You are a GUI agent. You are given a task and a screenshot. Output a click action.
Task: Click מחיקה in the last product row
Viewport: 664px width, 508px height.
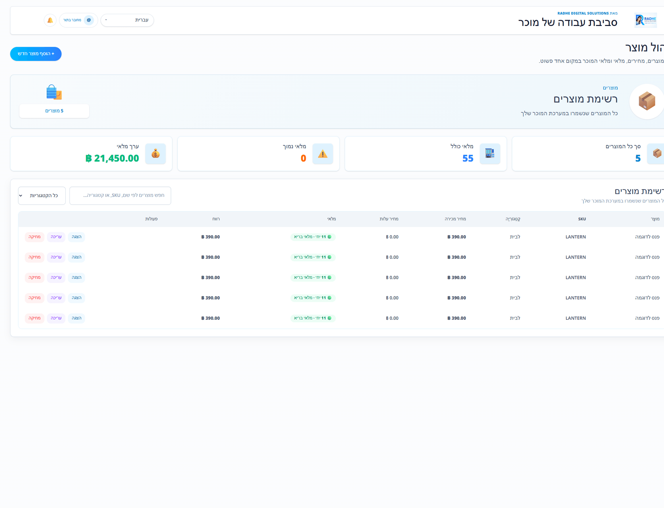click(35, 318)
